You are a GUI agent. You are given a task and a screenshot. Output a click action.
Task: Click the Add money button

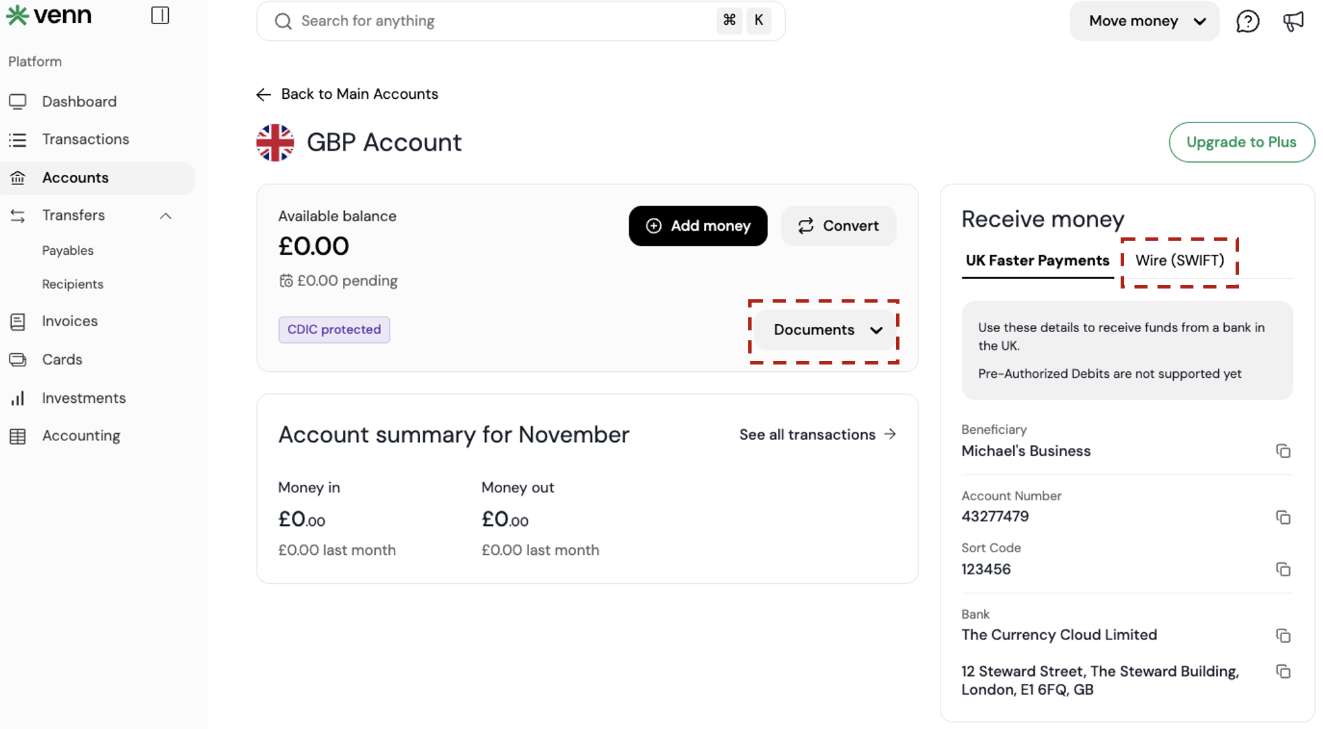click(x=697, y=226)
